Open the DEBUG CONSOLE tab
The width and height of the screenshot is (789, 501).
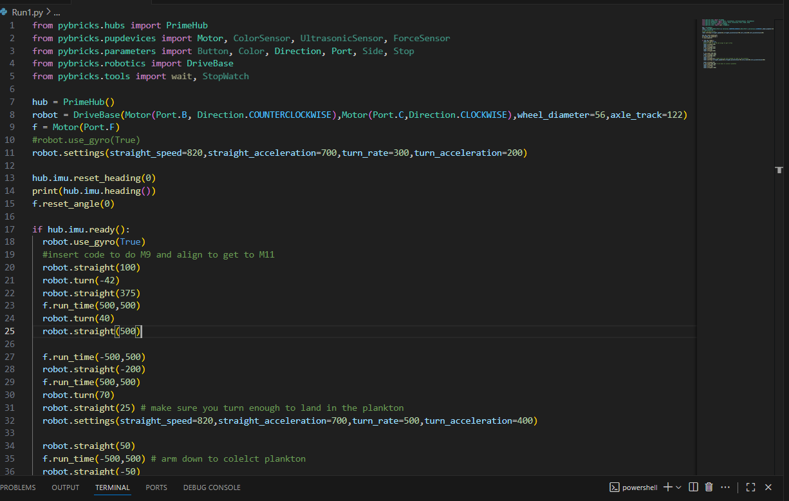[x=212, y=487]
